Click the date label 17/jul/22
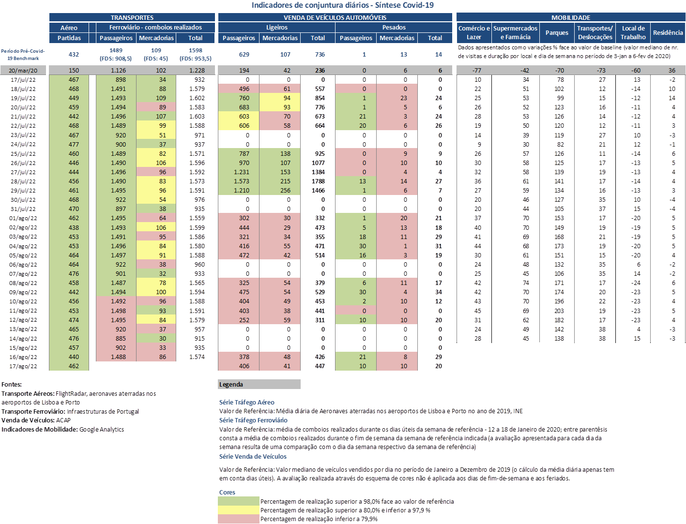This screenshot has height=524, width=686. pyautogui.click(x=23, y=80)
